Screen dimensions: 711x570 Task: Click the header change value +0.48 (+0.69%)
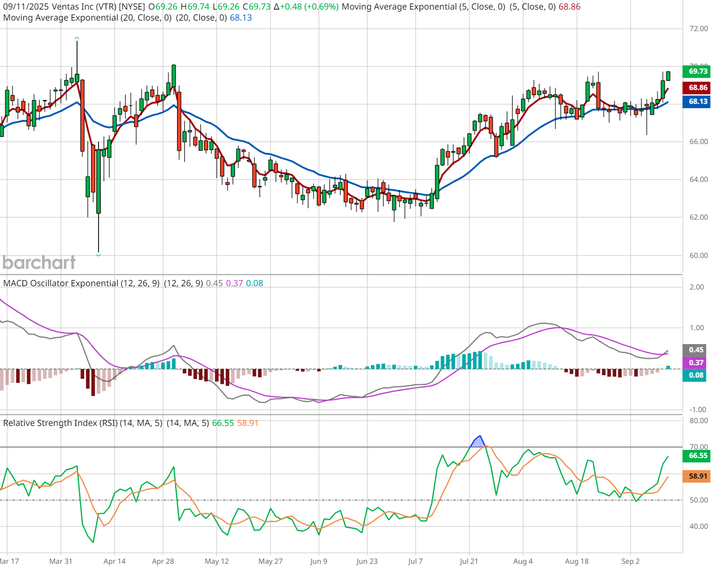(310, 7)
